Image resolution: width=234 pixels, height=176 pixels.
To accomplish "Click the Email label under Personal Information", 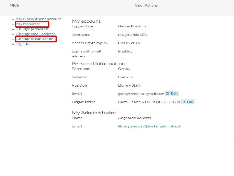I will pyautogui.click(x=77, y=94).
